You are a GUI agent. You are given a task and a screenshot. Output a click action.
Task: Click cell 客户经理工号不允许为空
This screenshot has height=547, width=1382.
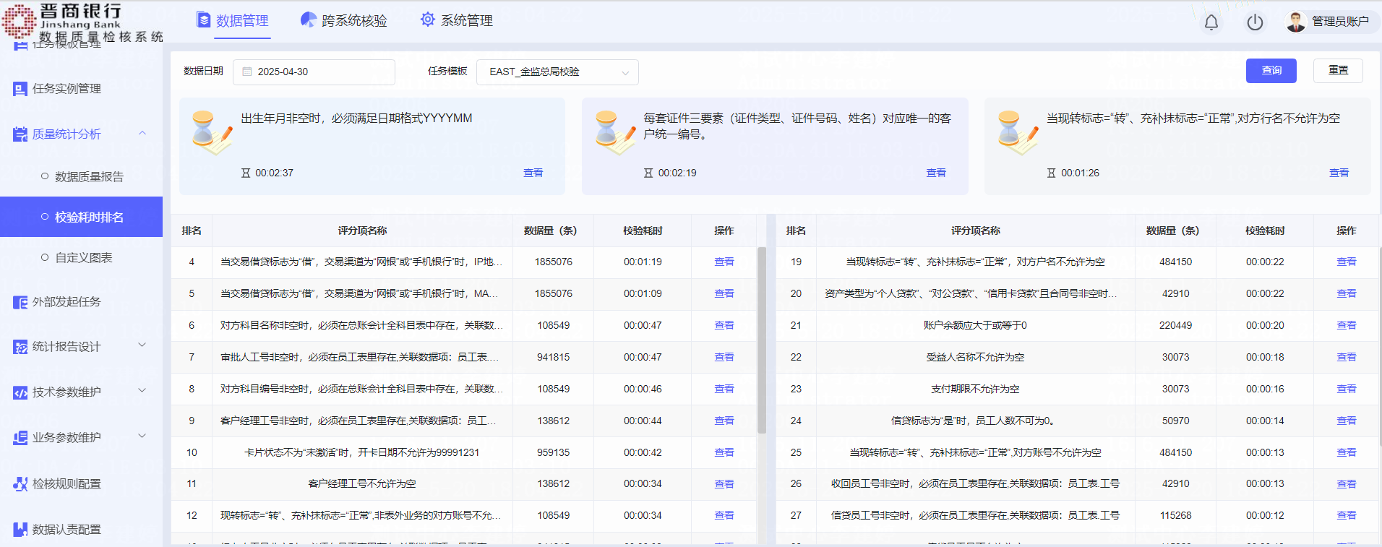coord(362,483)
